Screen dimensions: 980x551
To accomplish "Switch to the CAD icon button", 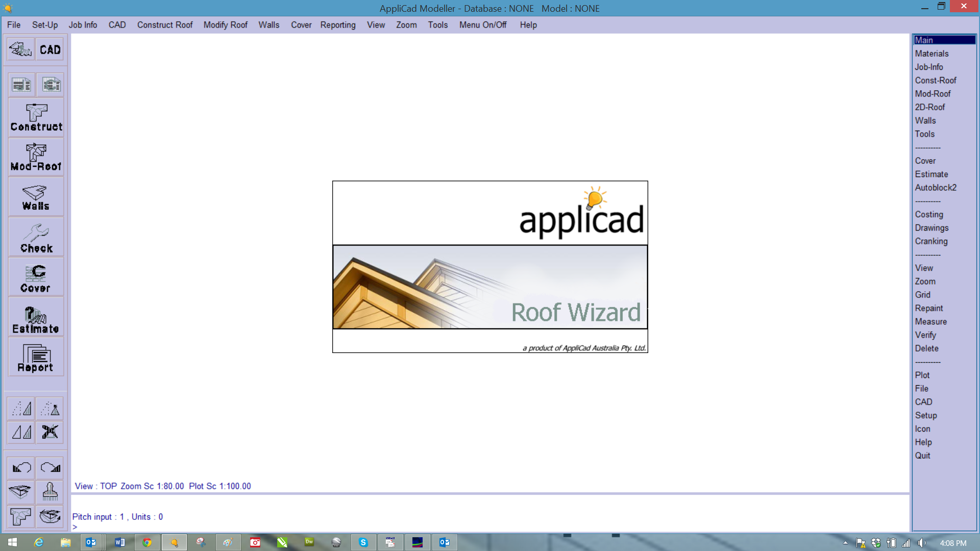I will (x=50, y=49).
